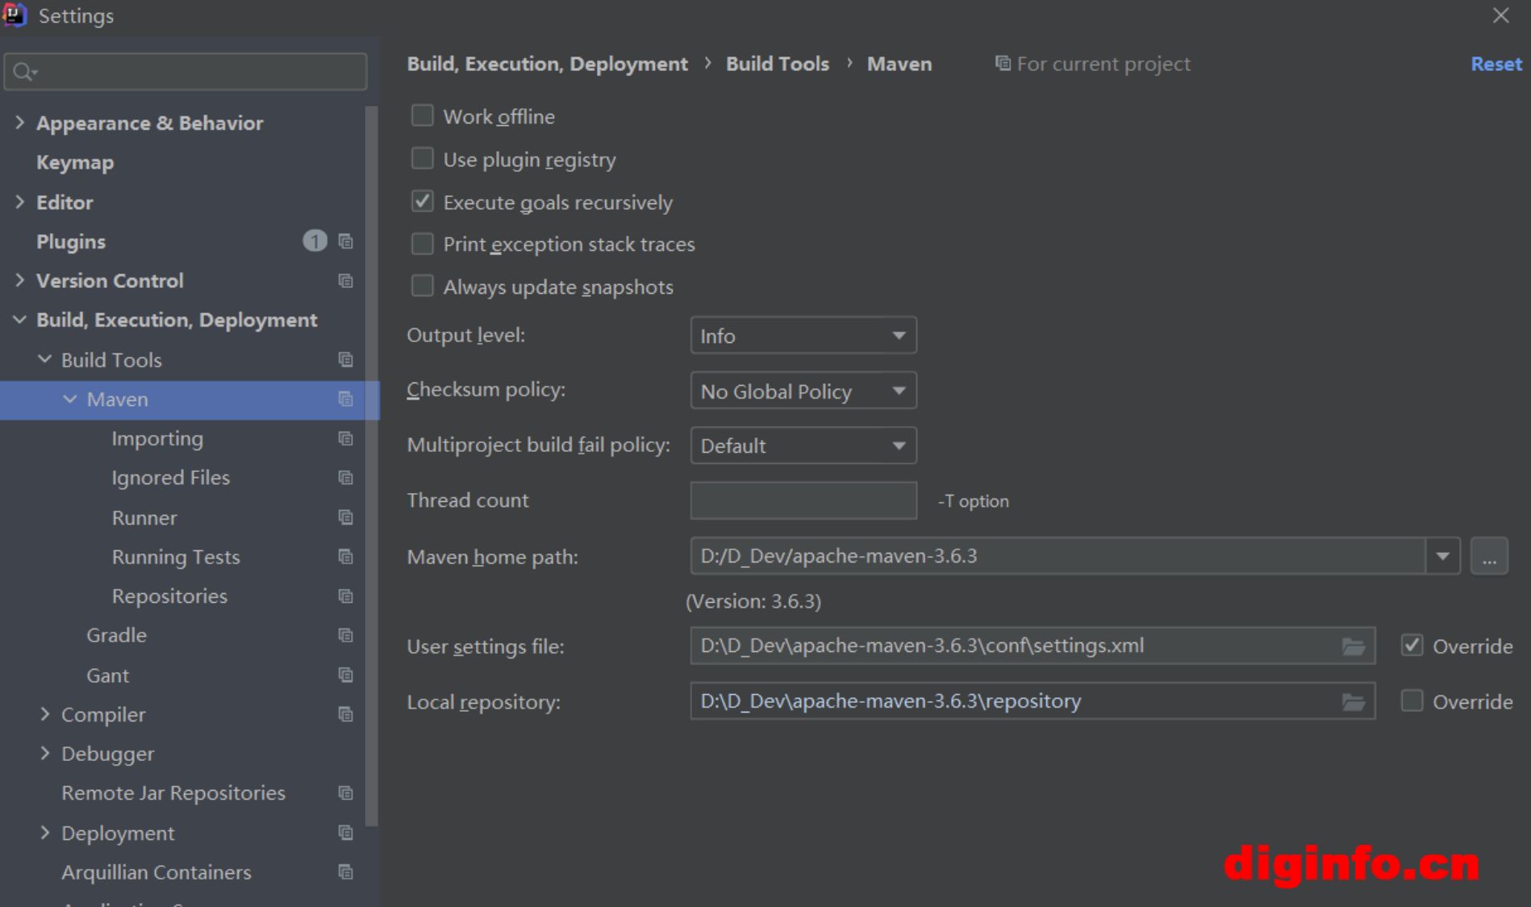Click the Plugins update count badge
1531x907 pixels.
(x=315, y=240)
